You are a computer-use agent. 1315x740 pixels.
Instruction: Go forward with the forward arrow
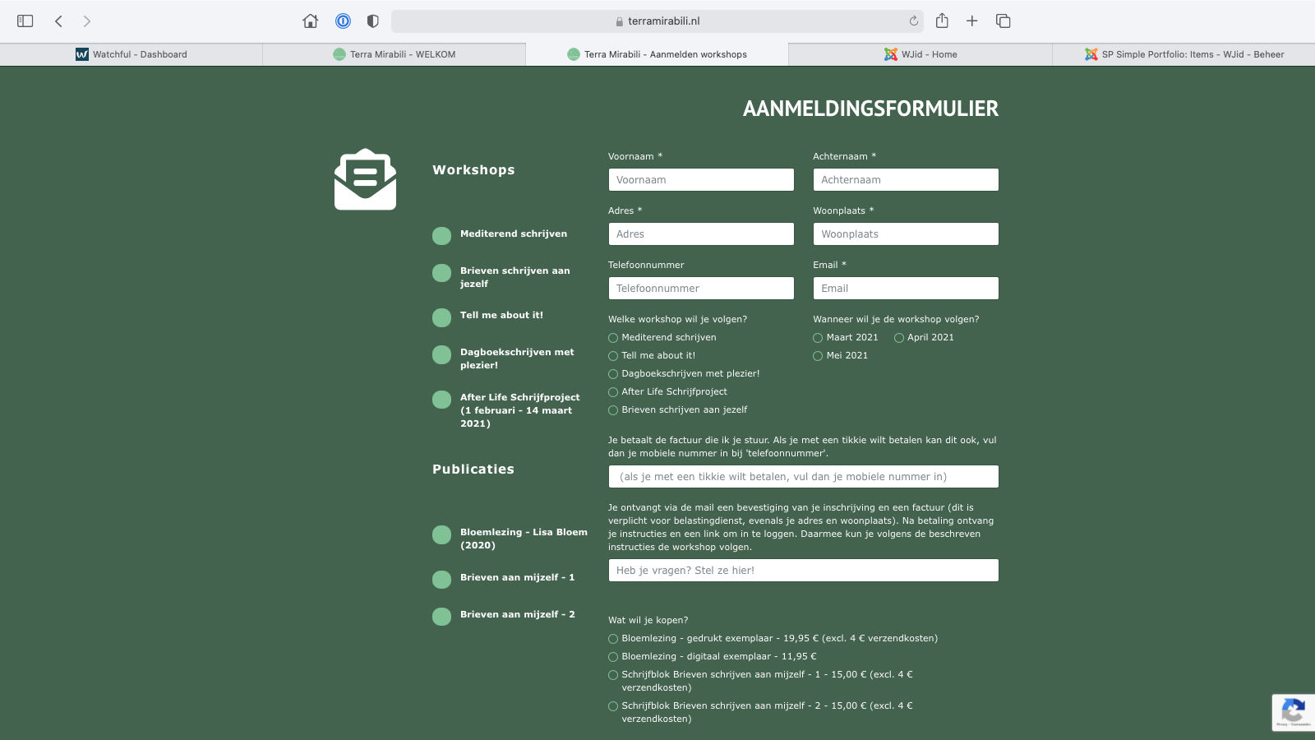[86, 21]
